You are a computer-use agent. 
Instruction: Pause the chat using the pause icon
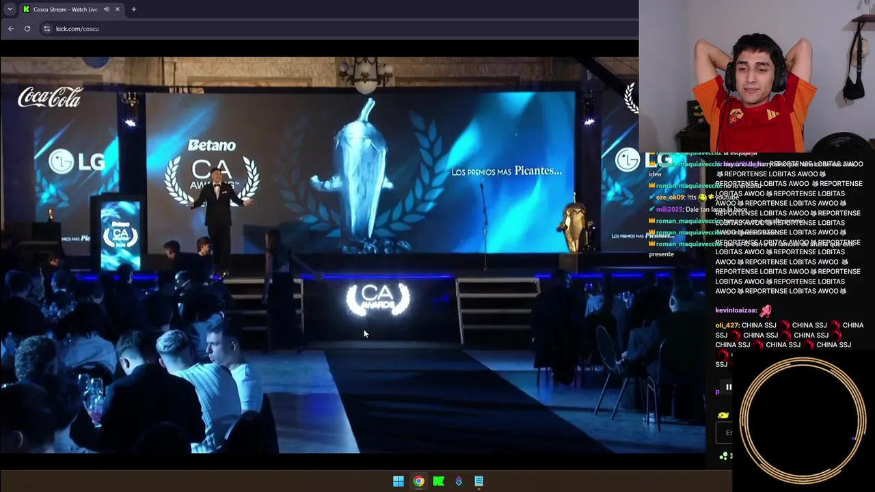click(728, 387)
